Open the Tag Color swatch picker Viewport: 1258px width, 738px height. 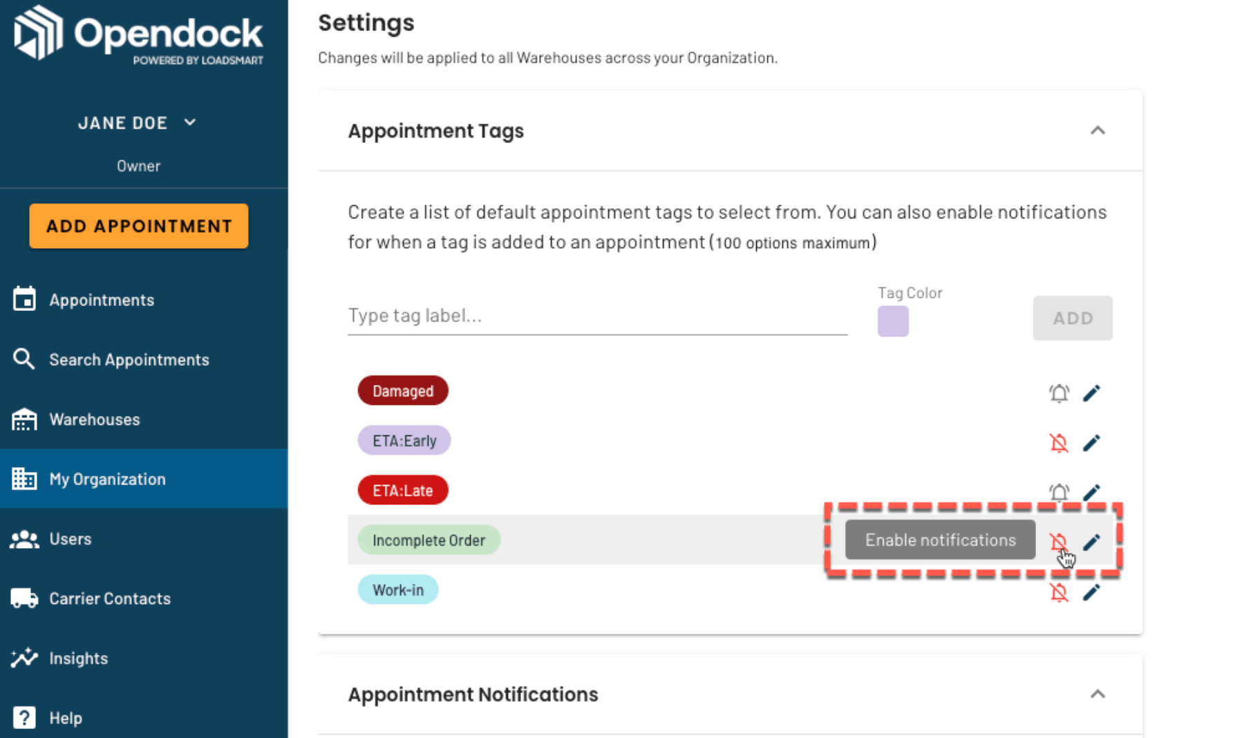(x=893, y=321)
